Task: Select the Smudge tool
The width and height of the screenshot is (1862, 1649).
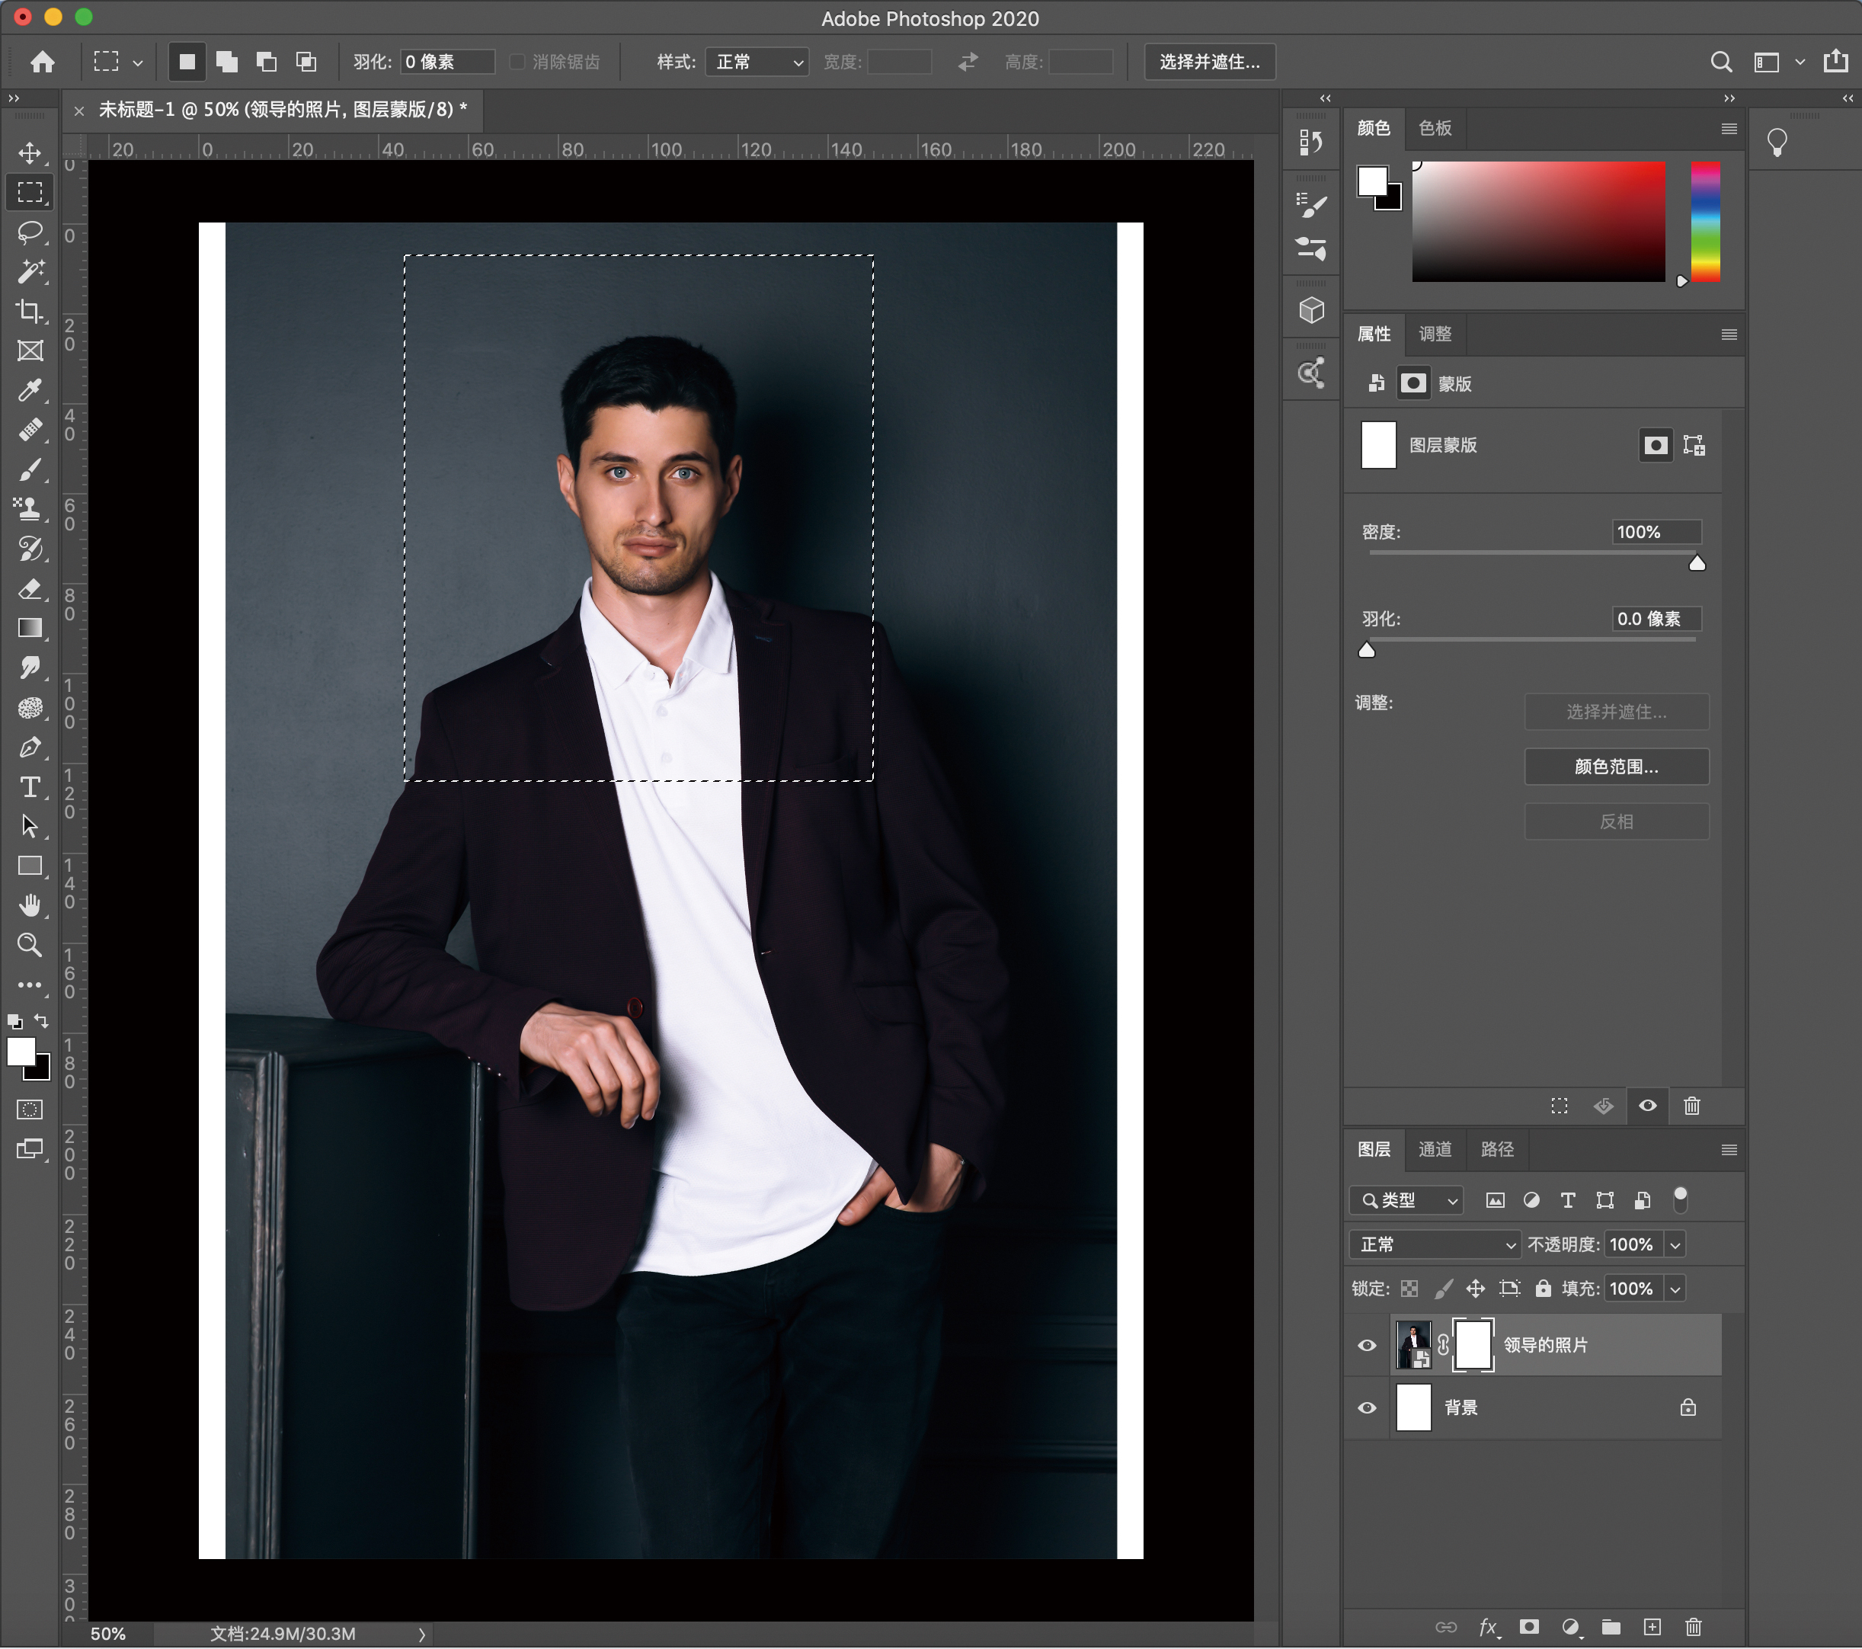Action: pyautogui.click(x=30, y=668)
